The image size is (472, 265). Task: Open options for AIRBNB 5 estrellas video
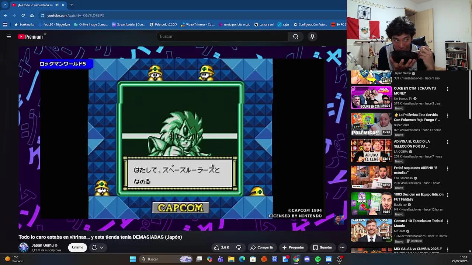point(447,169)
